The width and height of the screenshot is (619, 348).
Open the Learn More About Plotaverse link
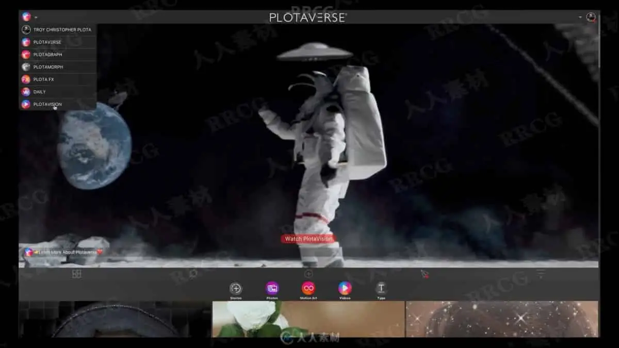[64, 252]
